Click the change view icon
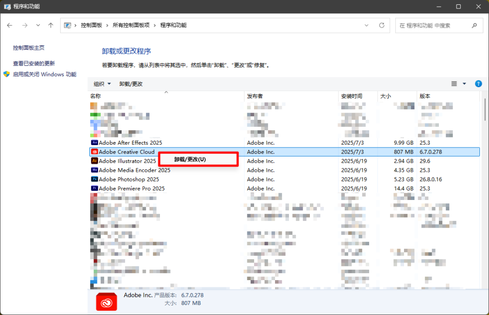The height and width of the screenshot is (315, 489). [x=454, y=84]
